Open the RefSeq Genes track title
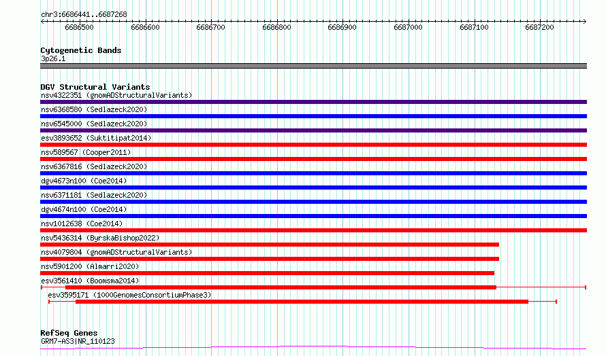This screenshot has height=356, width=606. point(69,333)
